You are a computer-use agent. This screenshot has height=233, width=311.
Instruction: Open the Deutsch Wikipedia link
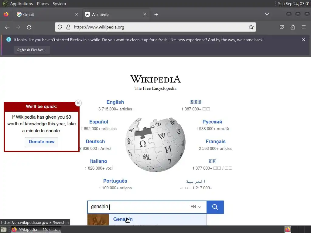tap(95, 142)
